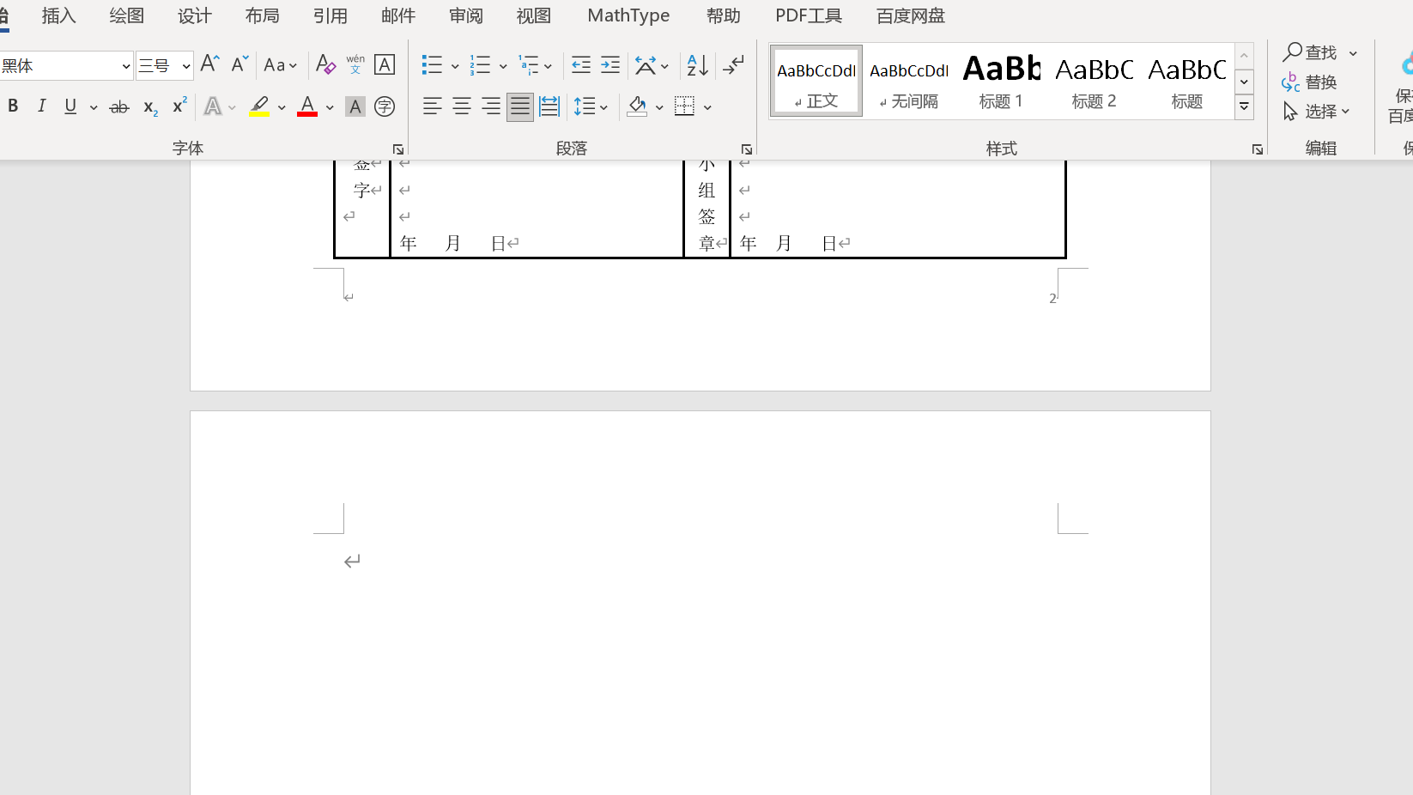
Task: Open the font name dropdown
Action: pyautogui.click(x=126, y=65)
